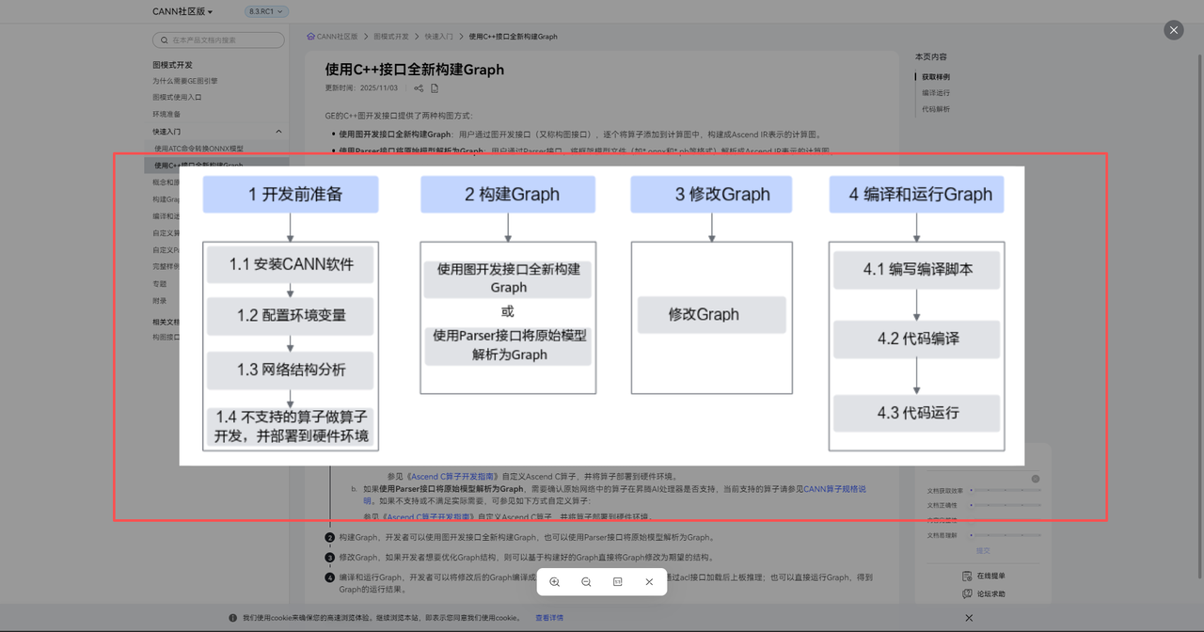Open 论坛求助 forum help icon
1204x632 pixels.
tap(966, 593)
